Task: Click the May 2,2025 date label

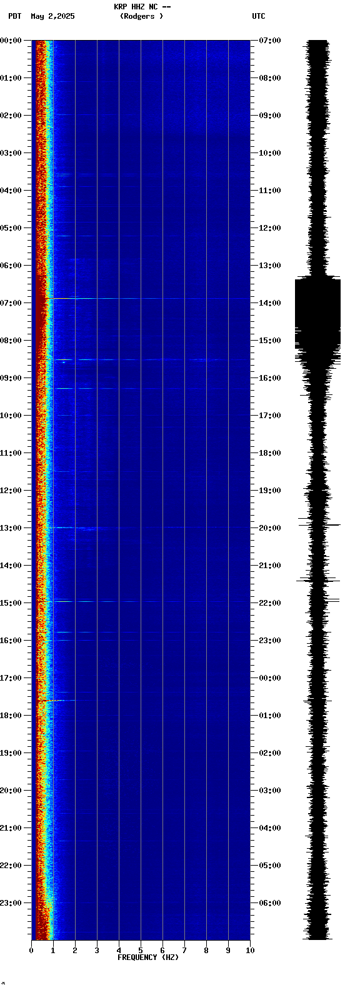Action: coord(52,16)
